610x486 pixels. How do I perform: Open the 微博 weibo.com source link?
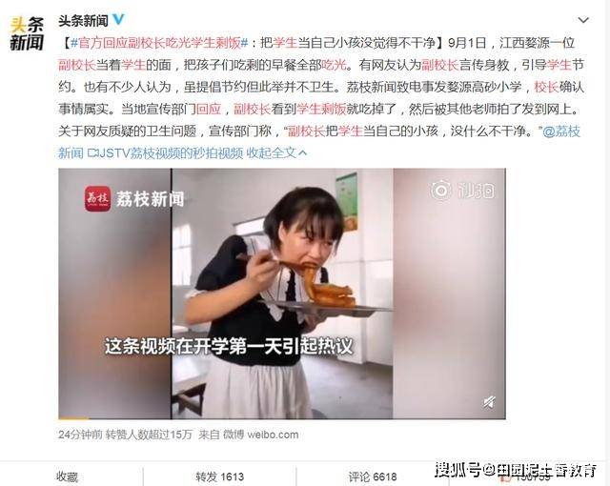(260, 435)
